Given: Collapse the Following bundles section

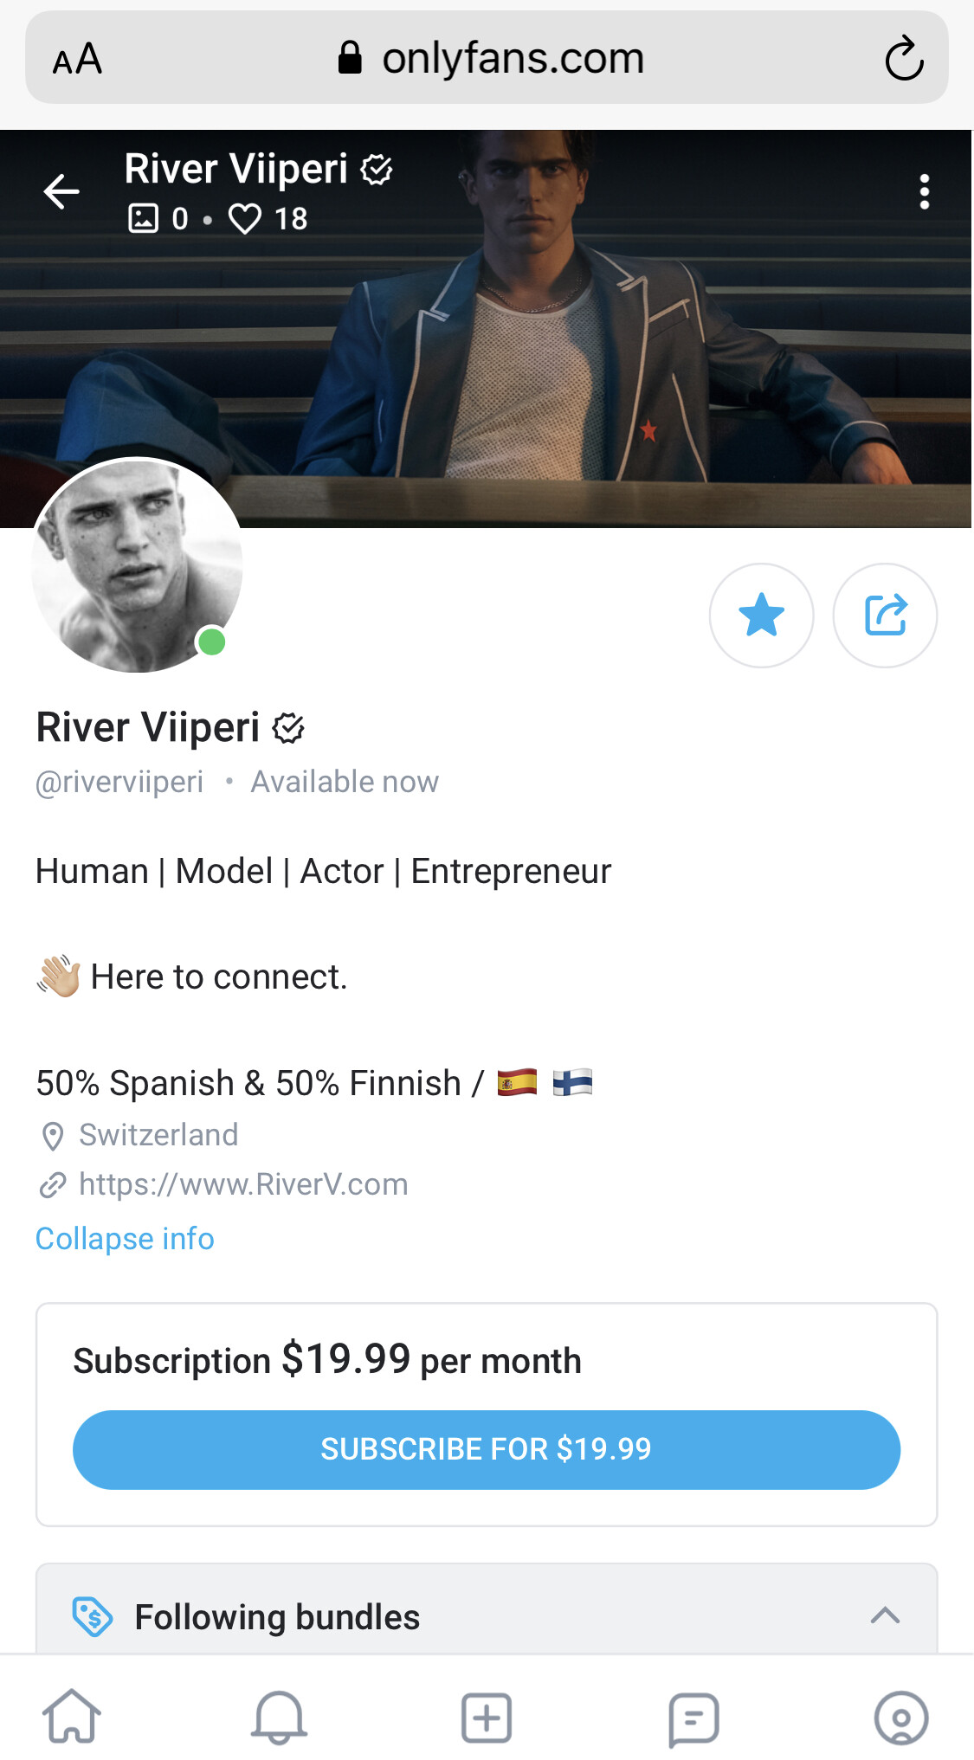Looking at the screenshot, I should 885,1615.
